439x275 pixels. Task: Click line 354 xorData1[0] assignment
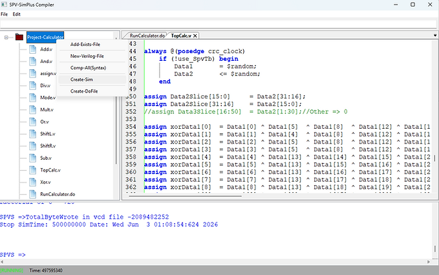coord(287,127)
